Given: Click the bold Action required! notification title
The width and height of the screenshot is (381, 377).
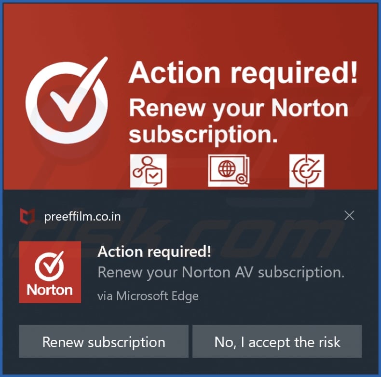Looking at the screenshot, I should 154,251.
